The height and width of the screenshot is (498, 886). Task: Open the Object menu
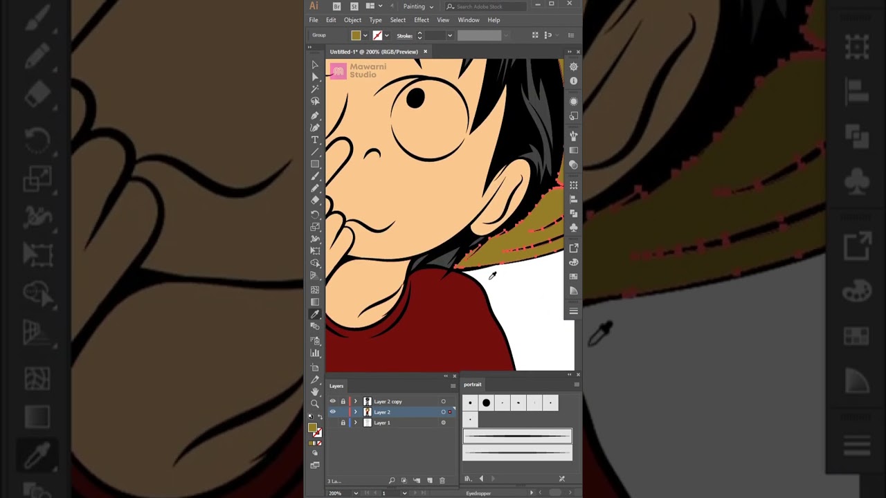point(352,20)
